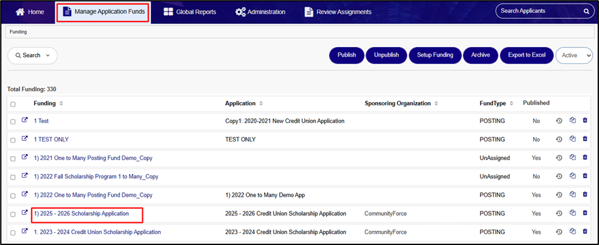This screenshot has height=245, width=599.
Task: Delete the 2022 Fall Scholarship Program funding
Action: (585, 176)
